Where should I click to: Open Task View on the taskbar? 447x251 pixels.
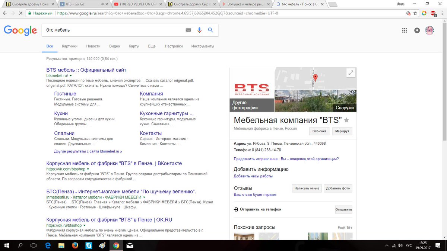(34, 245)
